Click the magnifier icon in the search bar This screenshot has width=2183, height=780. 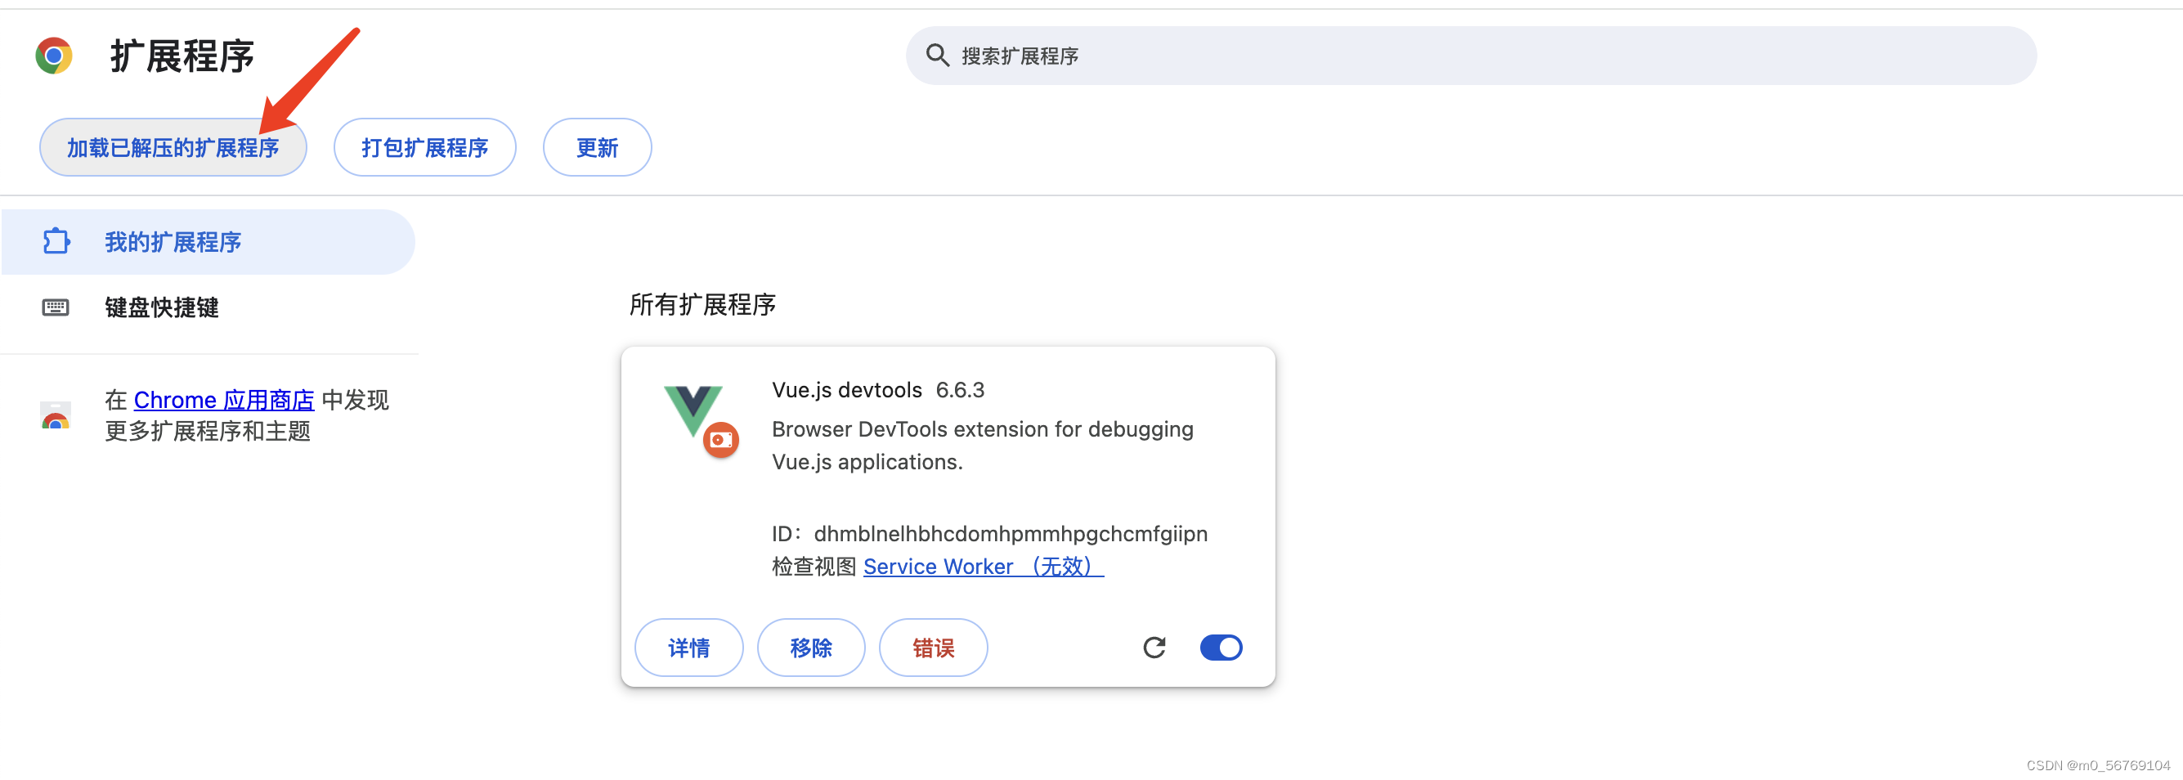point(938,55)
